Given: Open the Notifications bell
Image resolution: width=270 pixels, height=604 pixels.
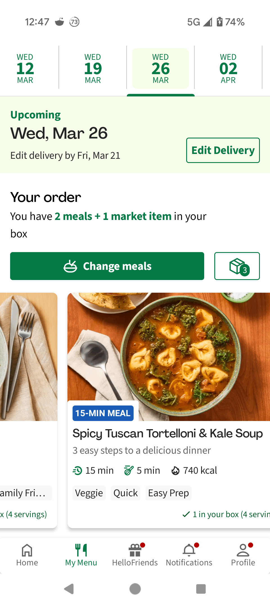Looking at the screenshot, I should [x=189, y=555].
